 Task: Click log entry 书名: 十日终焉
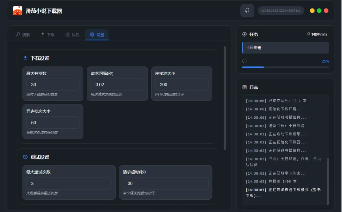click(283, 162)
